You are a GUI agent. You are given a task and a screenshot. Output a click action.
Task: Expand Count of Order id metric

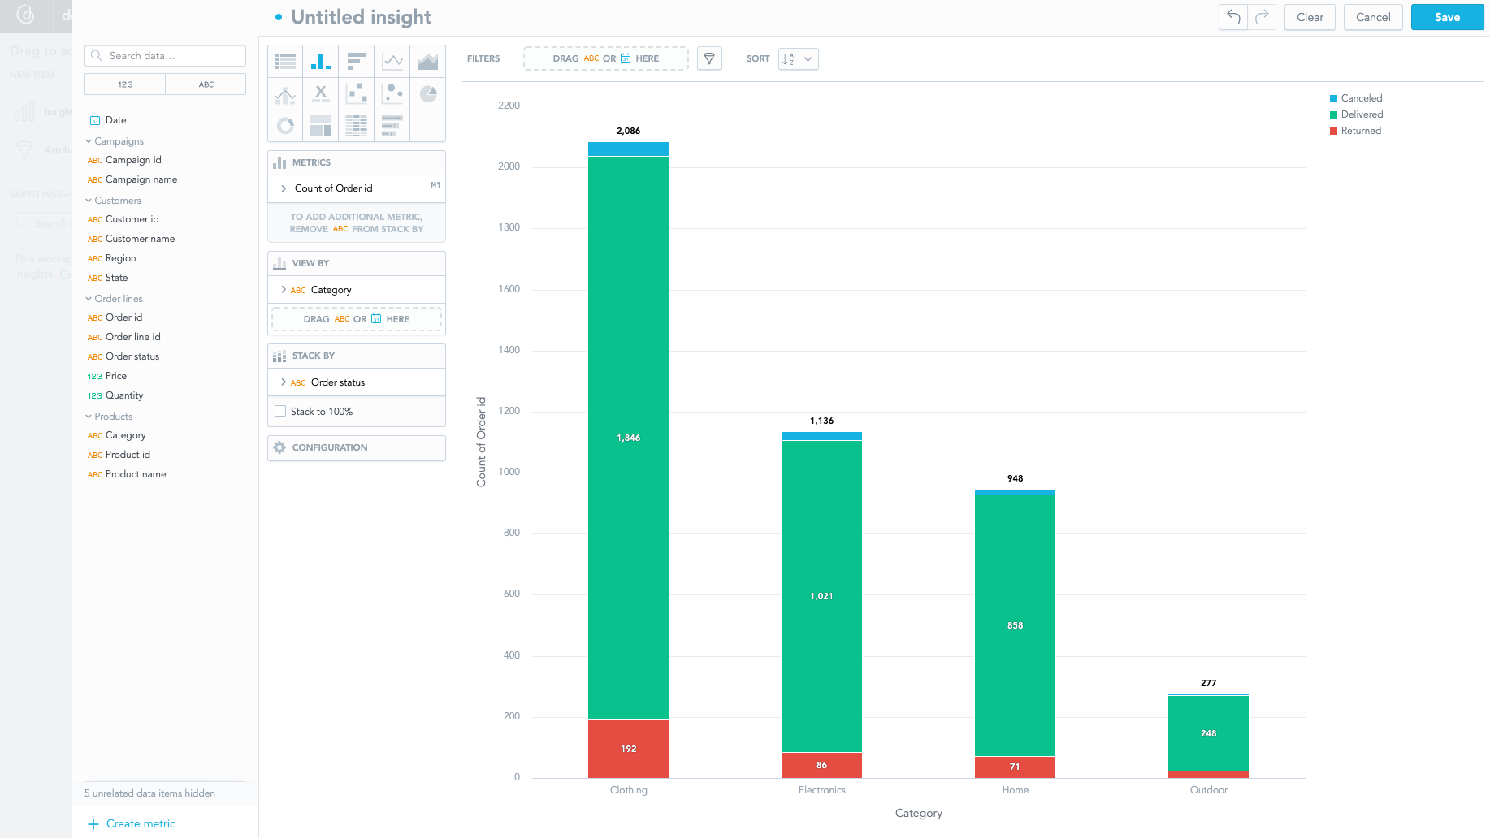(284, 188)
